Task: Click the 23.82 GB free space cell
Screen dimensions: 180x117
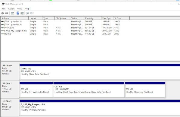Action: click(x=107, y=34)
